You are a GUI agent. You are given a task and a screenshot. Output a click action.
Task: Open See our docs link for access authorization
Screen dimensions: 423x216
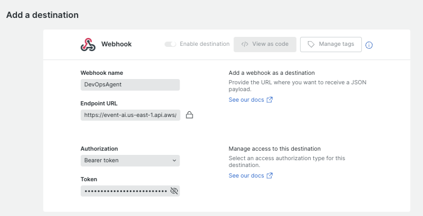(x=246, y=175)
